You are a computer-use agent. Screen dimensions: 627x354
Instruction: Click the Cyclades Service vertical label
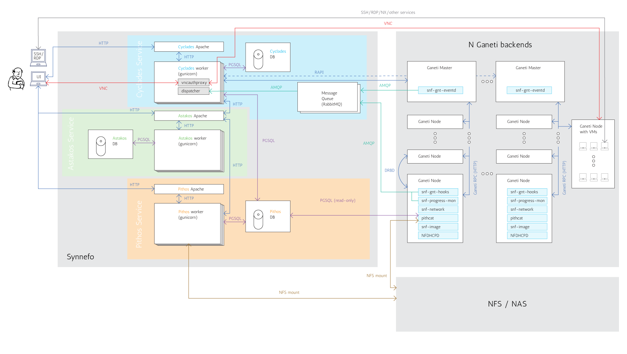coord(139,69)
